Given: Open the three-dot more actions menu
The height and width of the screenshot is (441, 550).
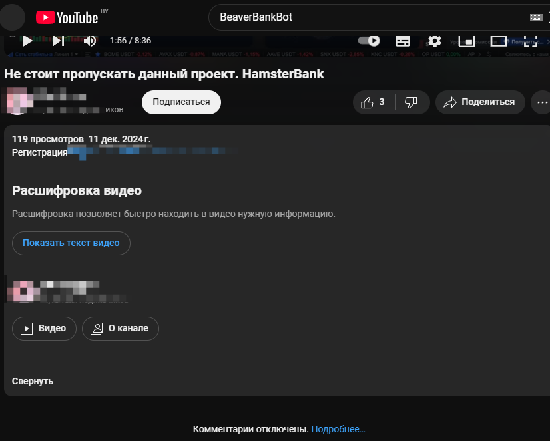Looking at the screenshot, I should point(542,102).
